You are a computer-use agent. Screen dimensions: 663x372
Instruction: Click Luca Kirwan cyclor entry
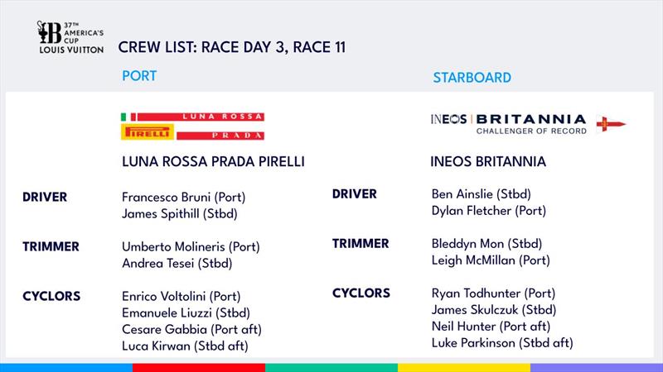[x=185, y=346]
